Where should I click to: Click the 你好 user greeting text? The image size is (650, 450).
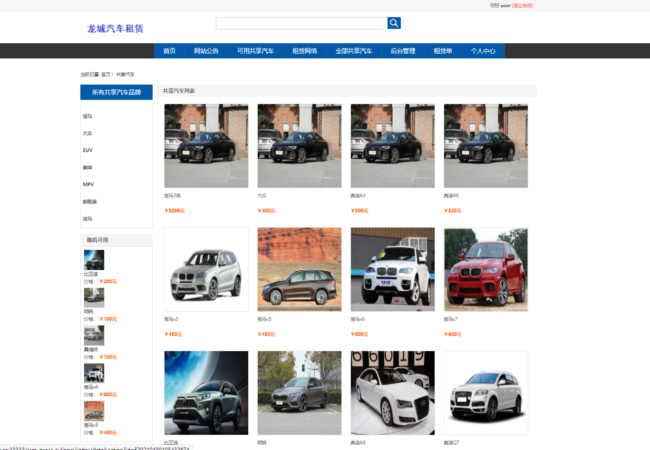pyautogui.click(x=500, y=6)
